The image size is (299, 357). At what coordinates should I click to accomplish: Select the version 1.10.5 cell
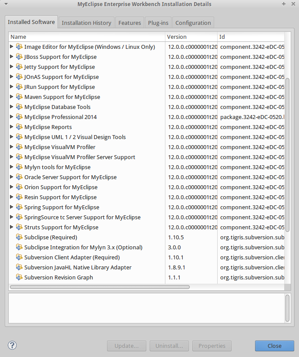click(x=176, y=237)
